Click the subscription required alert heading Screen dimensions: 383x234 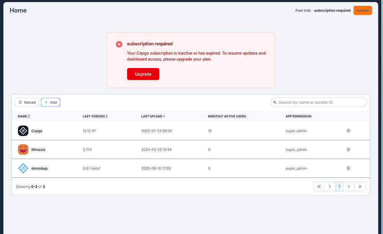pos(150,44)
